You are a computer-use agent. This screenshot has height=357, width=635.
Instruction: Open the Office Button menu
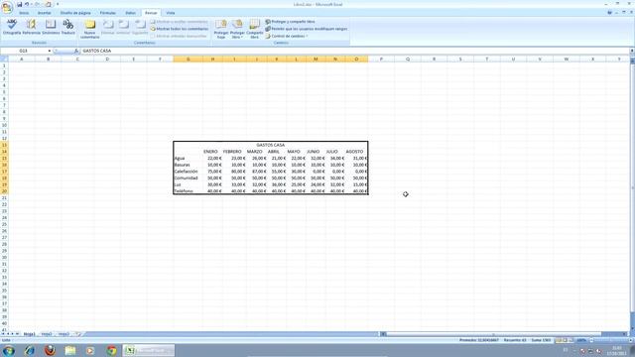7,7
